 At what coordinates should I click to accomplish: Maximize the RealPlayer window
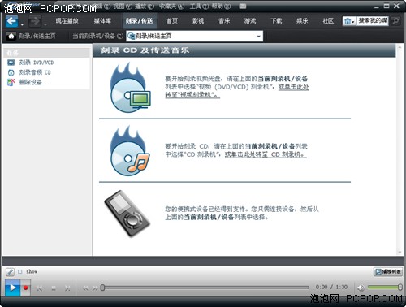click(x=387, y=6)
